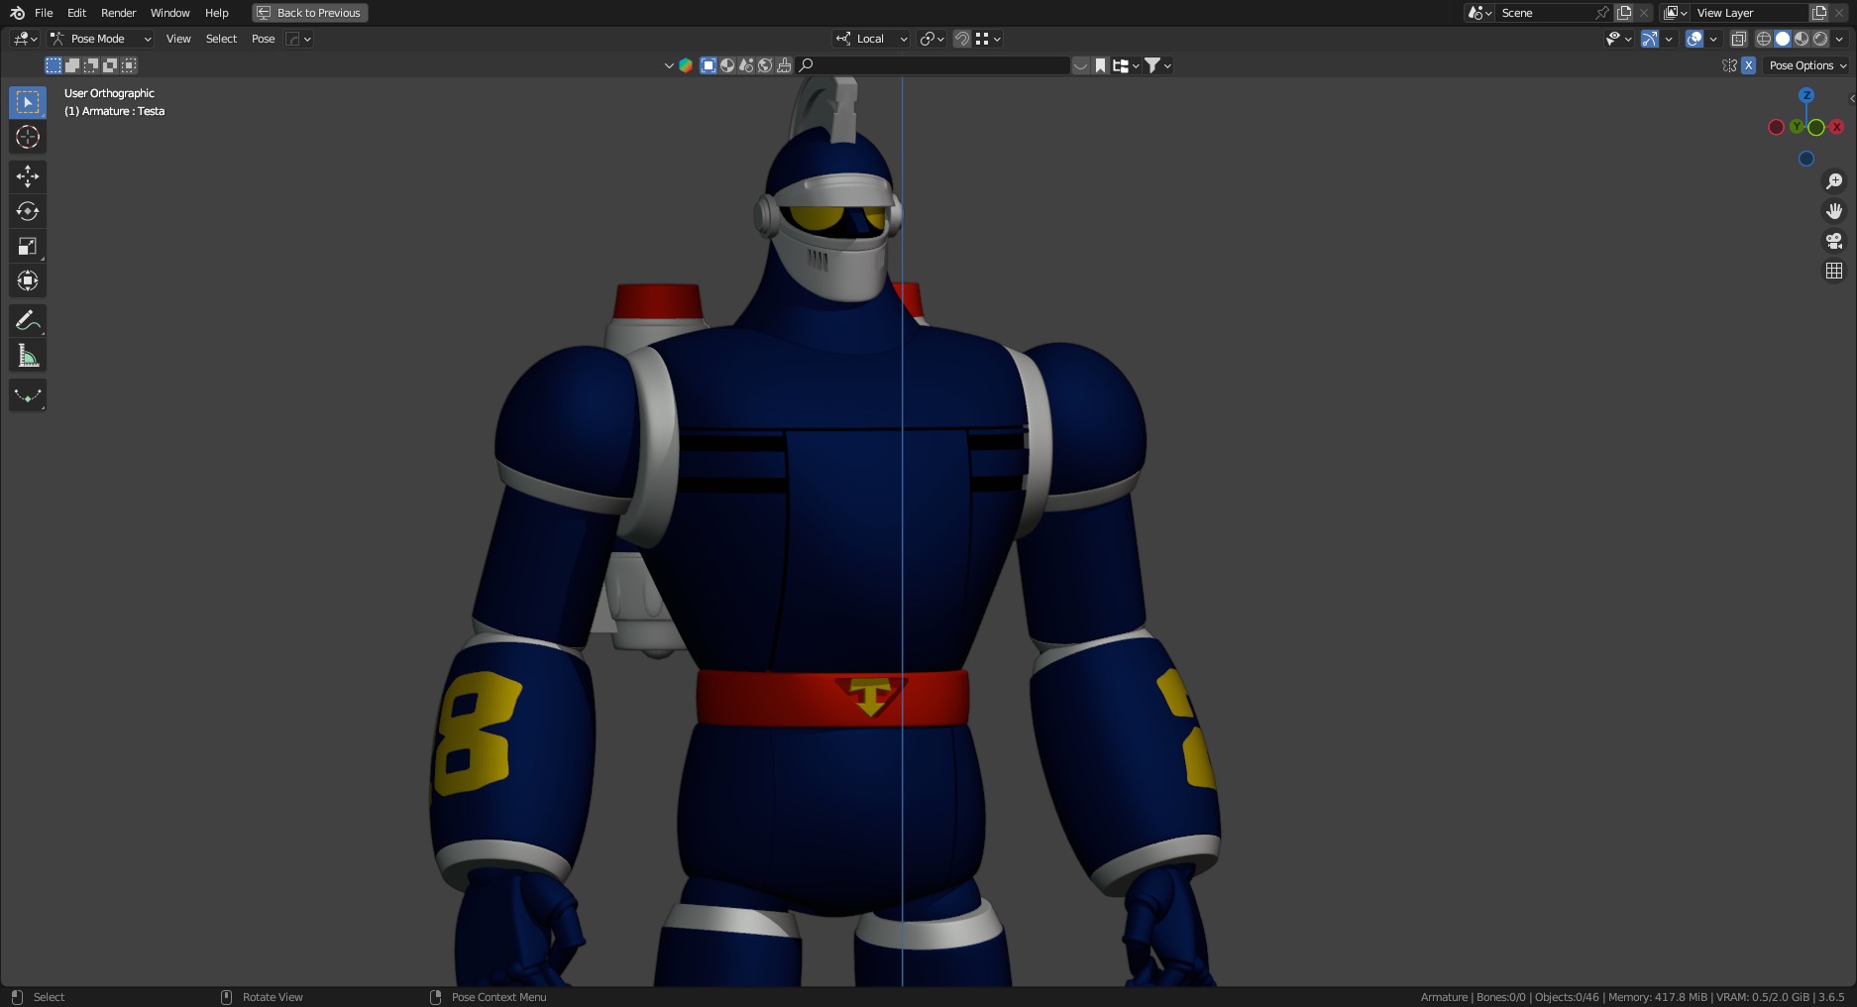Screen dimensions: 1857x1007
Task: Set selection mode to new selection
Action: (x=54, y=65)
